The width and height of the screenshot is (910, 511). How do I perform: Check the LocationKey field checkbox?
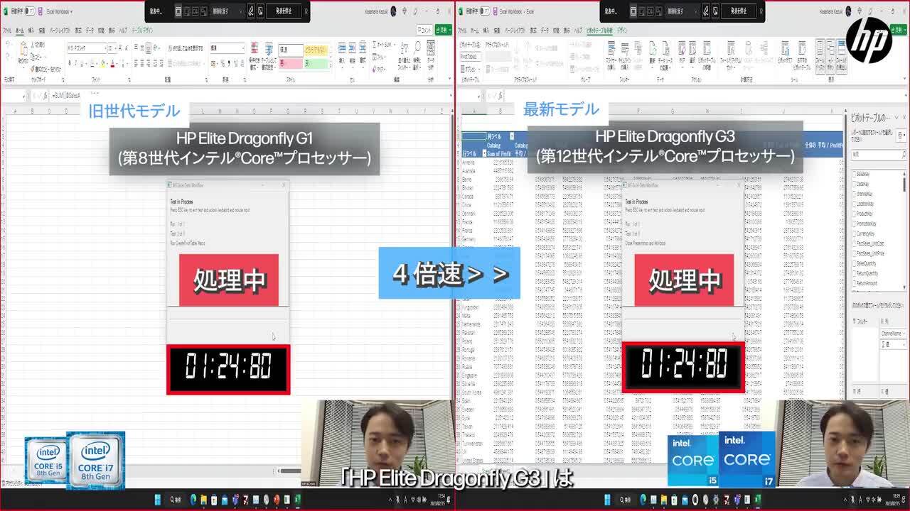pyautogui.click(x=855, y=204)
